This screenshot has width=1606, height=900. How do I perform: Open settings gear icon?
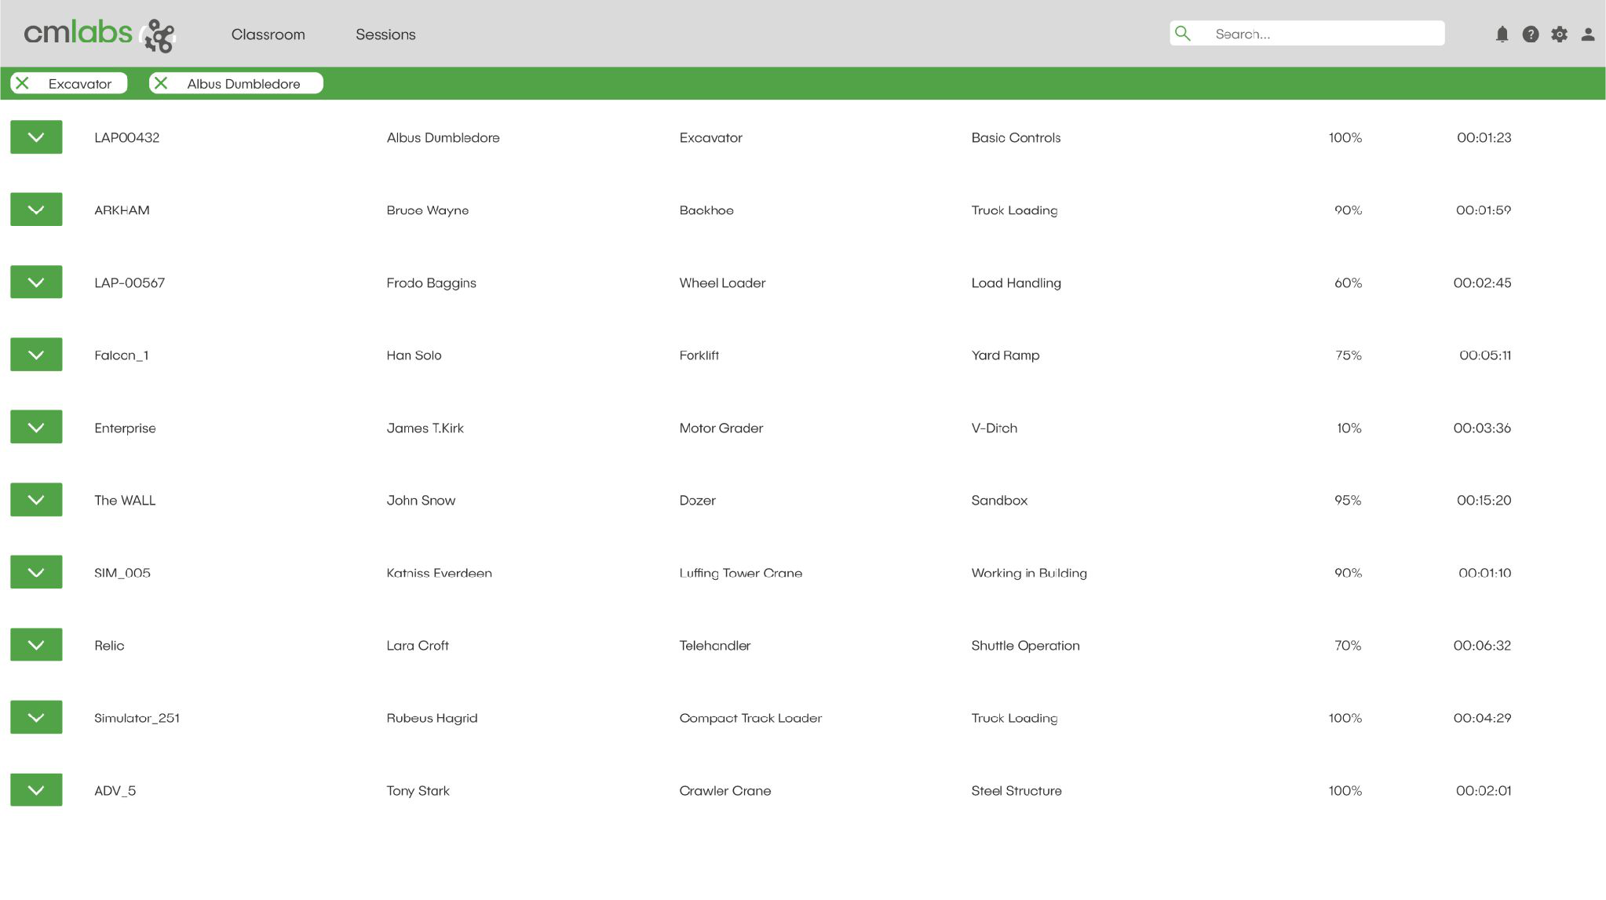(x=1559, y=35)
